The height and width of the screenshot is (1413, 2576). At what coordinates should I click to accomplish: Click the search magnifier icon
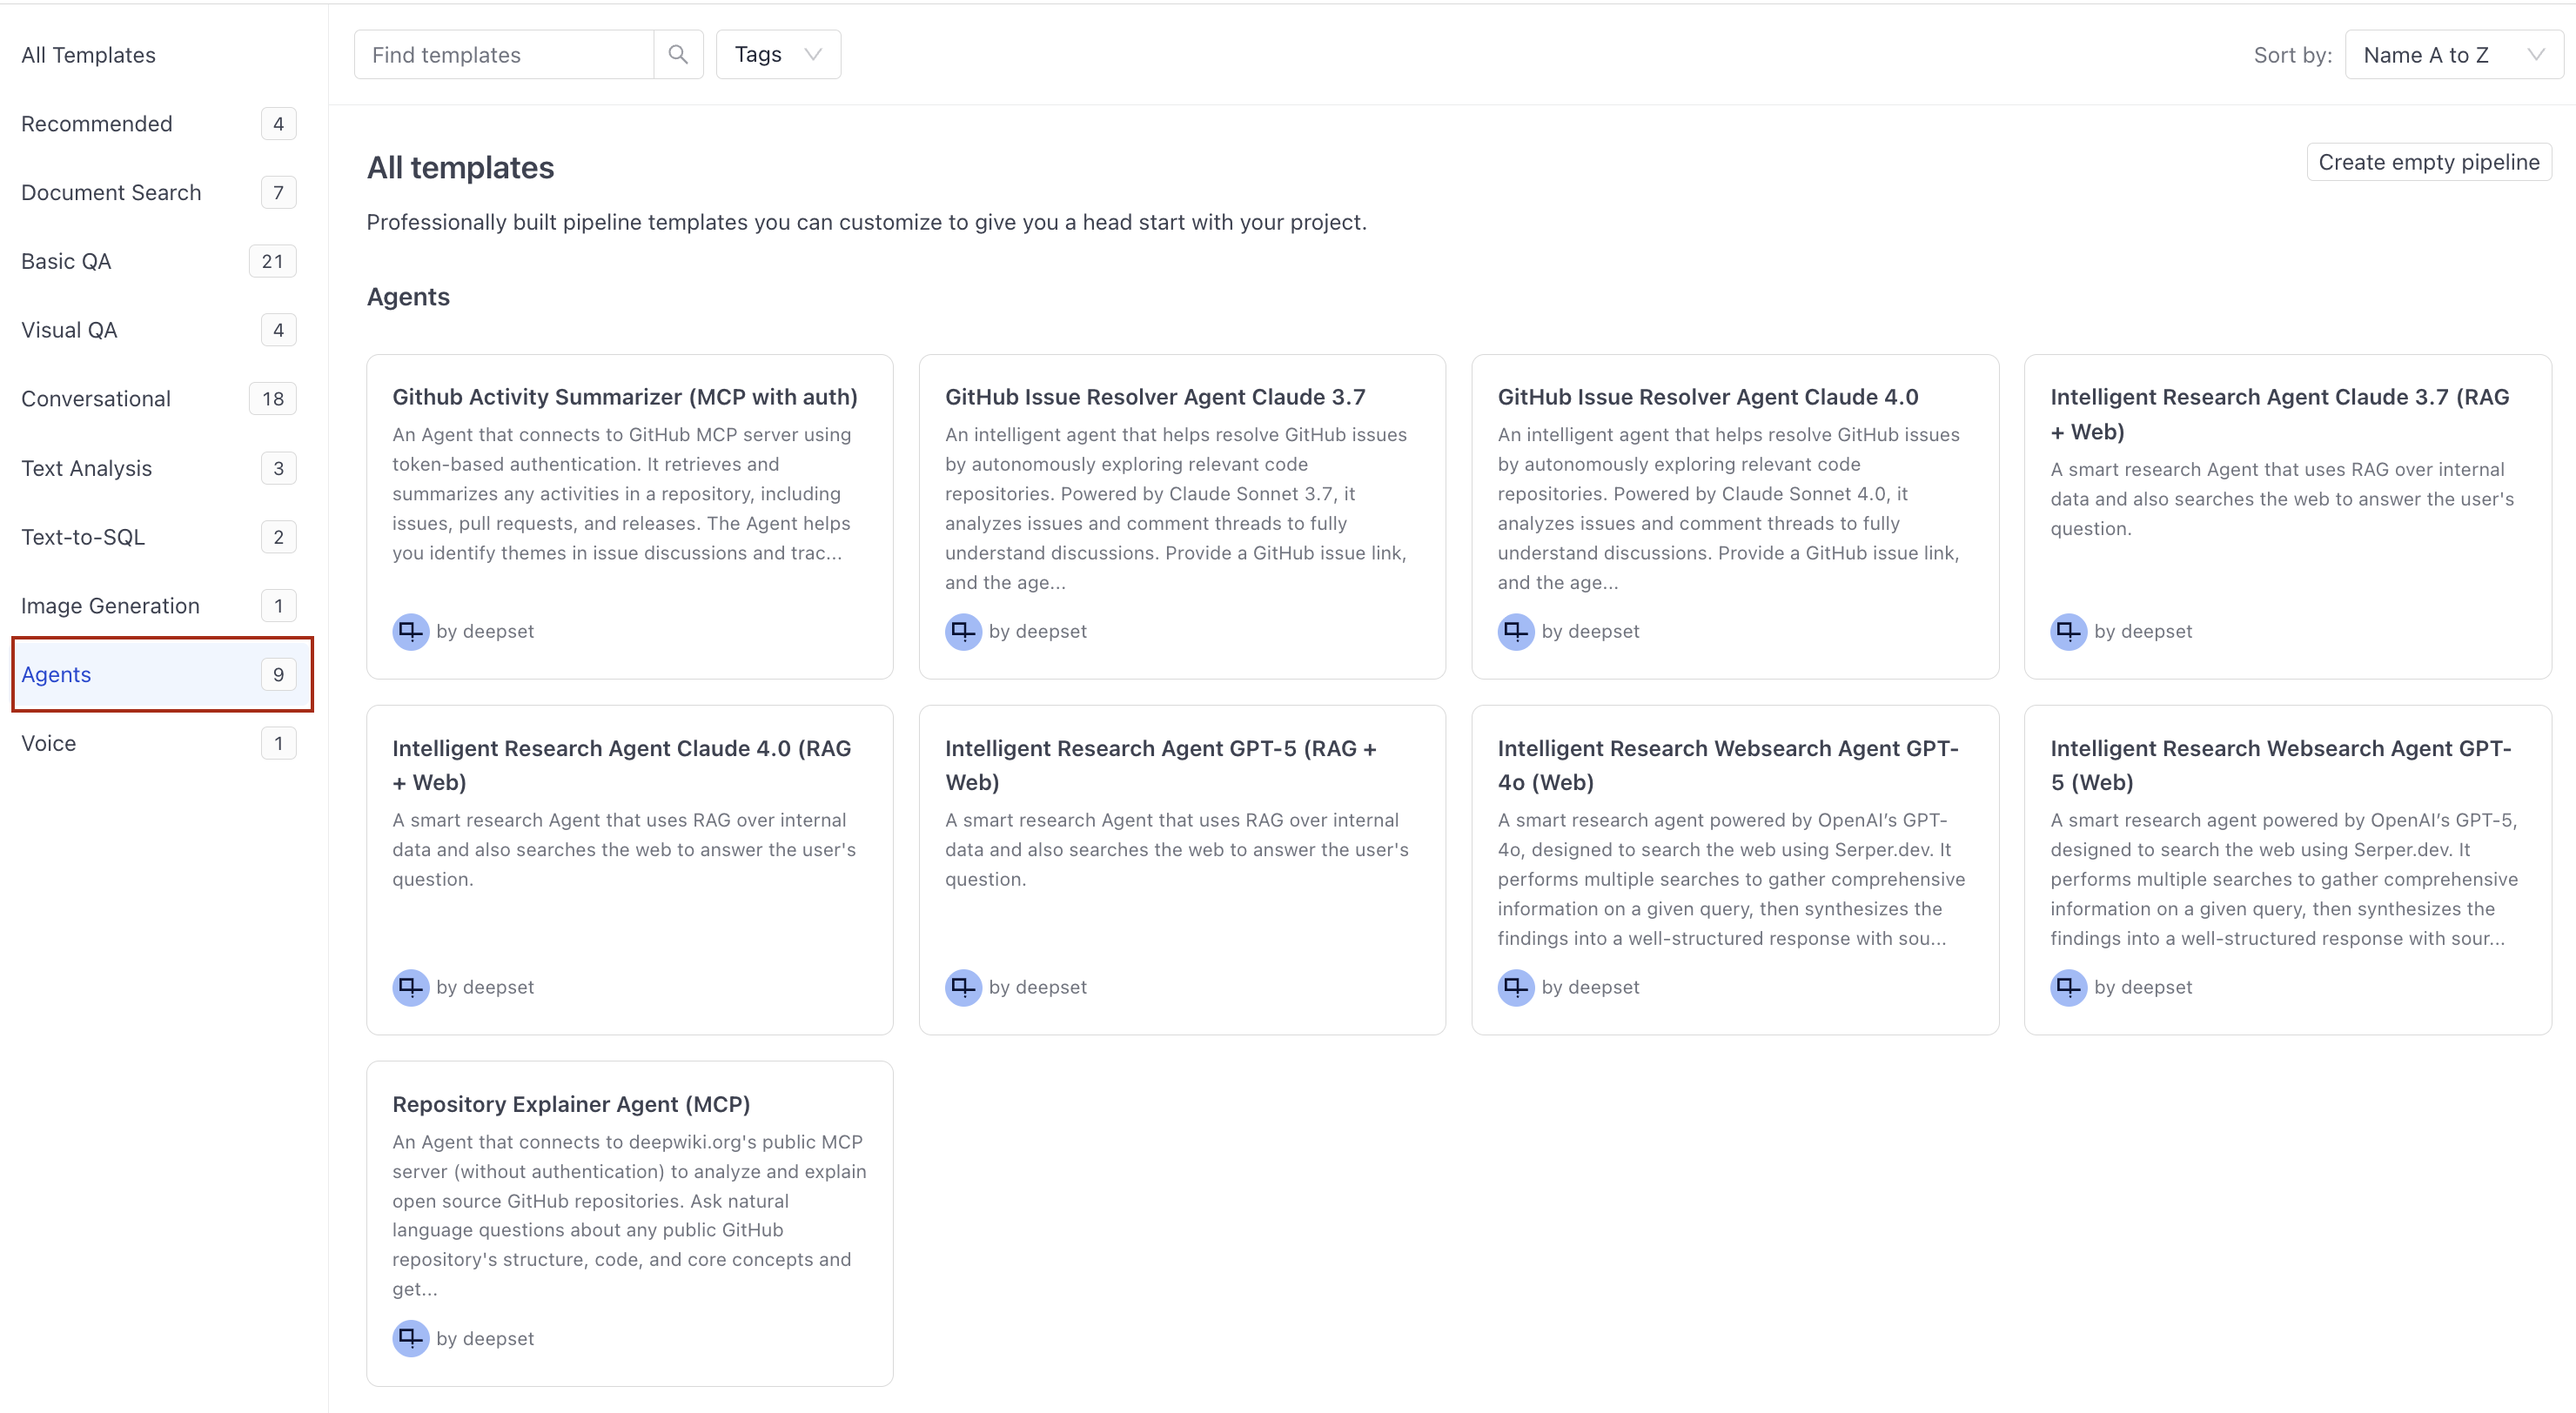coord(679,54)
